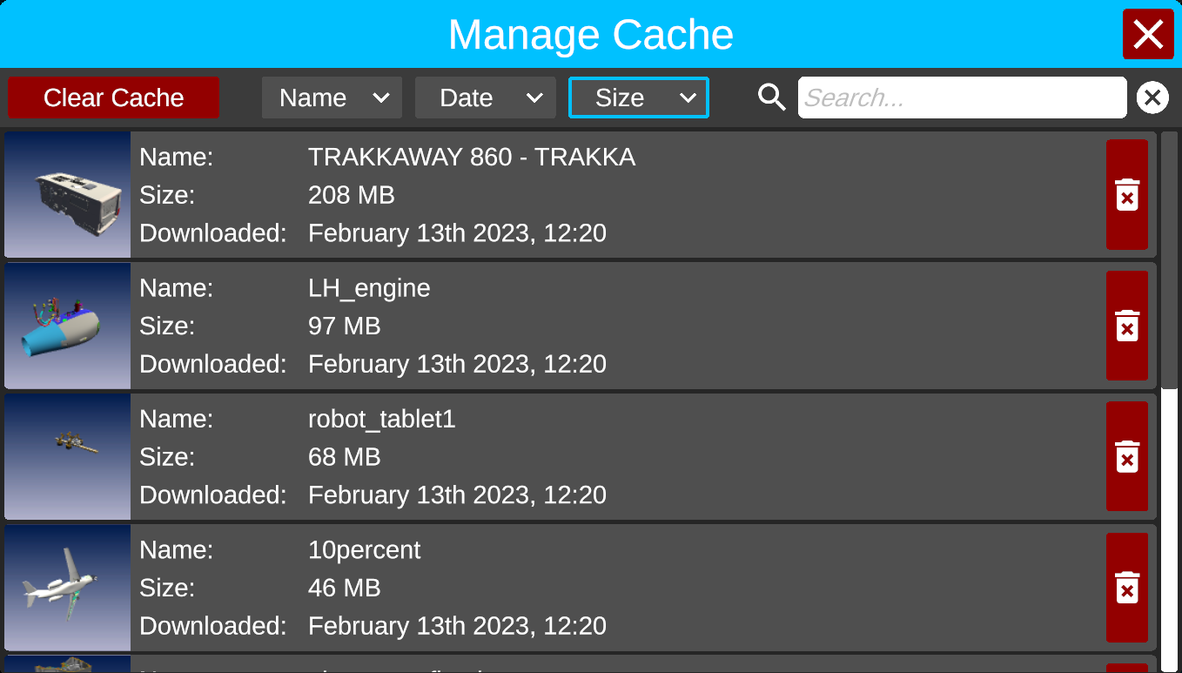Click the magnifying glass search icon
Viewport: 1182px width, 673px height.
[x=771, y=98]
